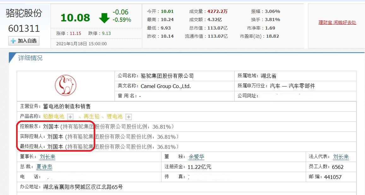This screenshot has width=365, height=195.
Task: Select the timestamp 2021年1月18日 15:00:00
Action: click(81, 44)
